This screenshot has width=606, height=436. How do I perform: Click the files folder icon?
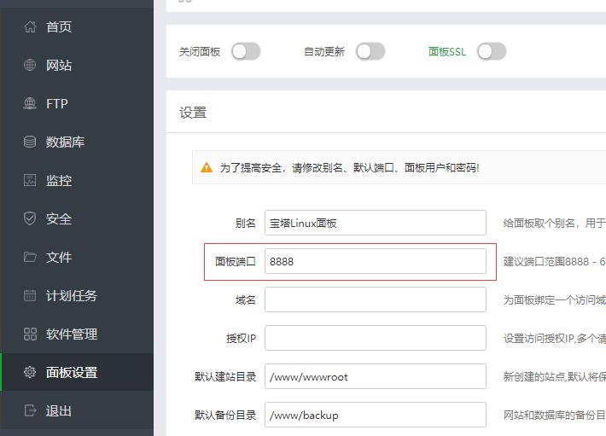30,258
